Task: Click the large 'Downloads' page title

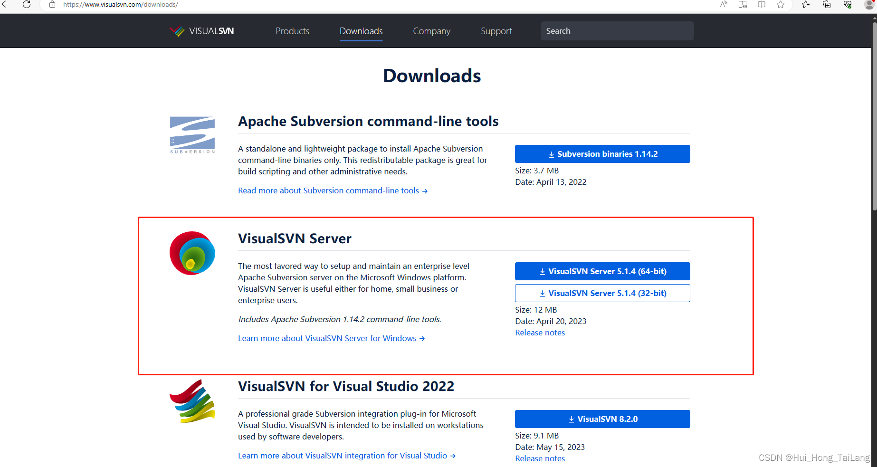Action: click(x=432, y=76)
